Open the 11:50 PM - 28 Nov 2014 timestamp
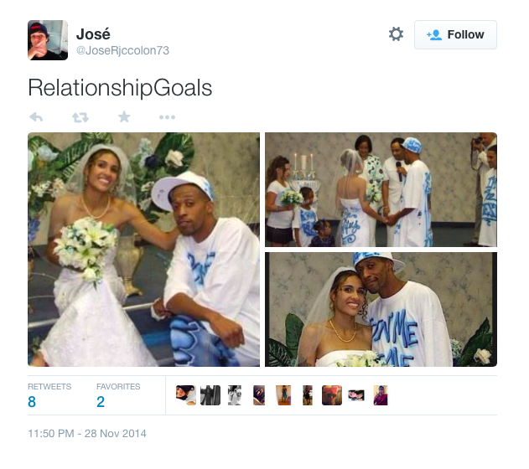The height and width of the screenshot is (469, 529). (x=87, y=433)
